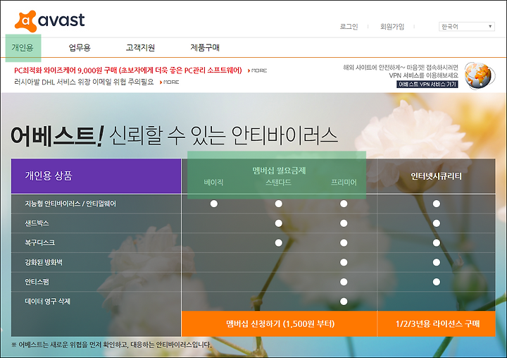Open the 회원가입 link

[x=392, y=27]
